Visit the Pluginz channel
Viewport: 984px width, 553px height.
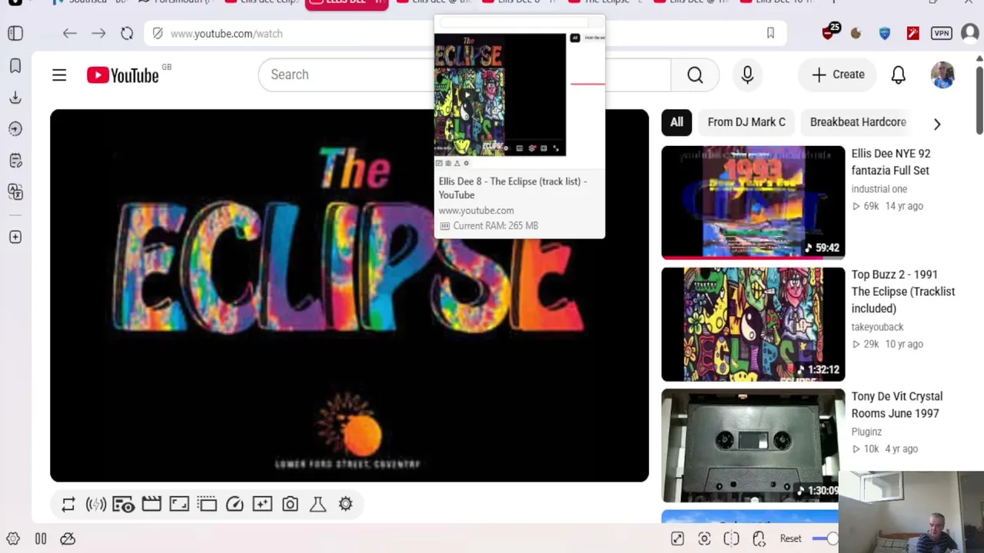coord(866,432)
